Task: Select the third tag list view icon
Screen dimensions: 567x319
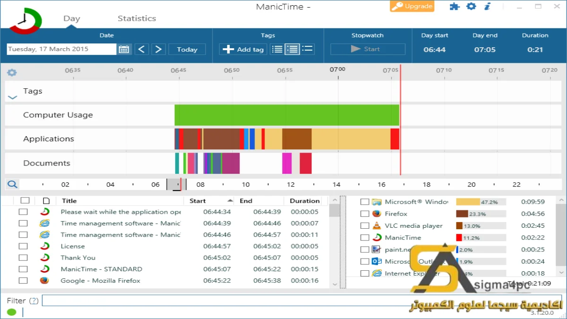Action: (x=308, y=49)
